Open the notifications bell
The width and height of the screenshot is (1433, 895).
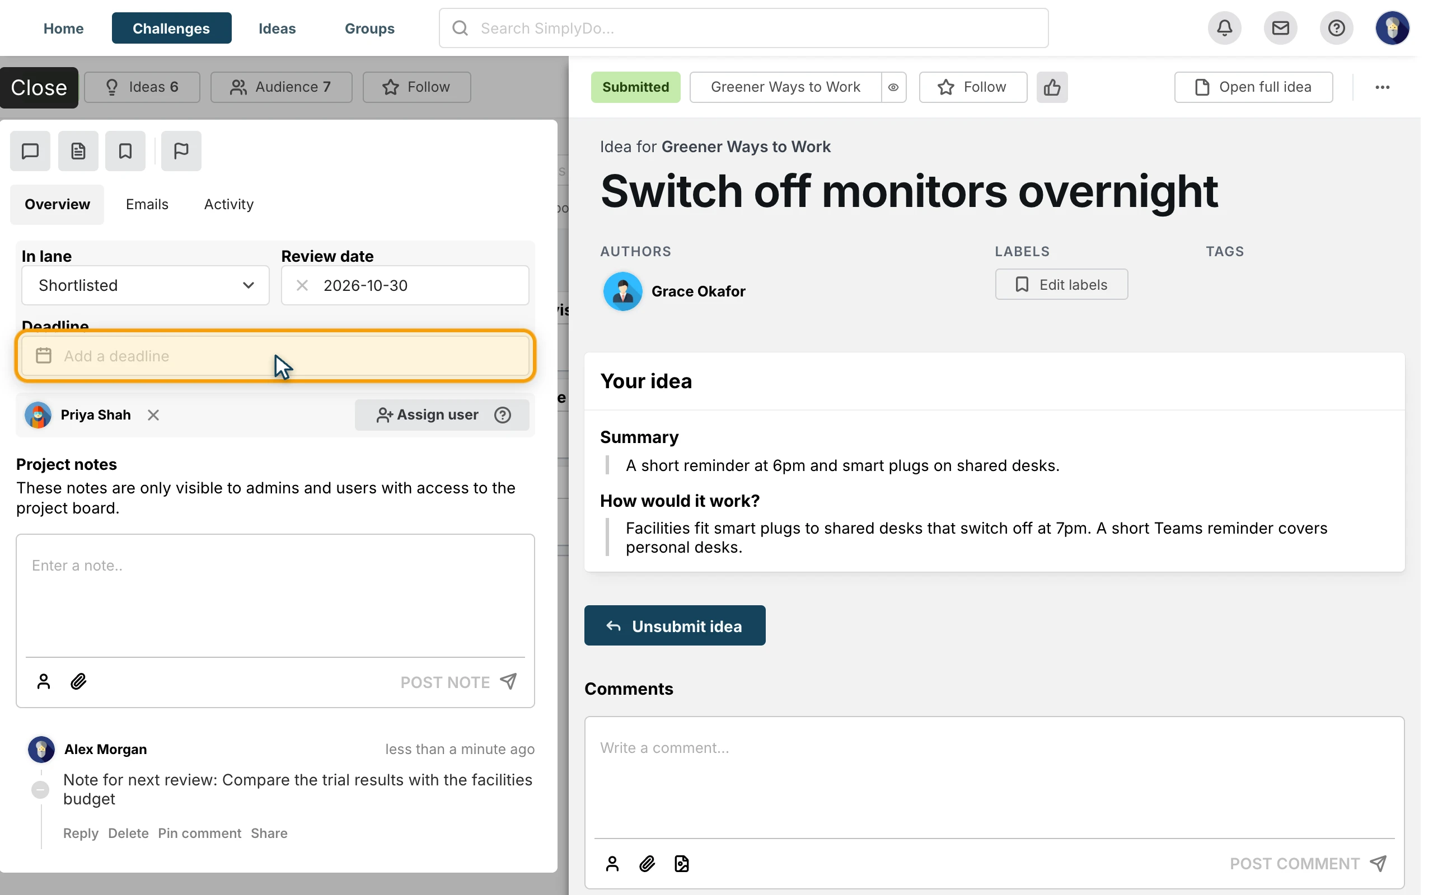(1225, 28)
